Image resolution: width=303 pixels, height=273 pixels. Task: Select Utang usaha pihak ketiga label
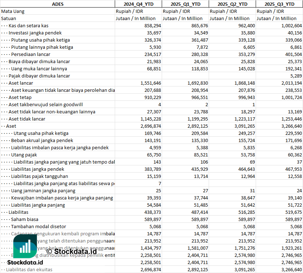41,133
